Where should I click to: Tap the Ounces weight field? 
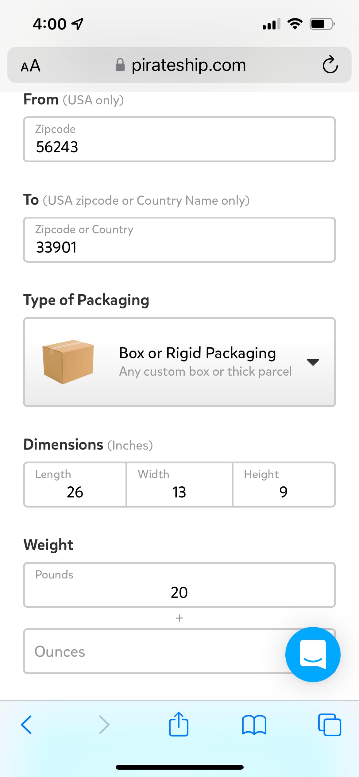pos(179,651)
